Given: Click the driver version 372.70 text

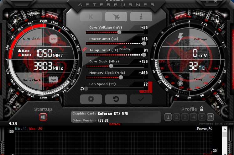Looking at the screenshot, I should pyautogui.click(x=103, y=120).
